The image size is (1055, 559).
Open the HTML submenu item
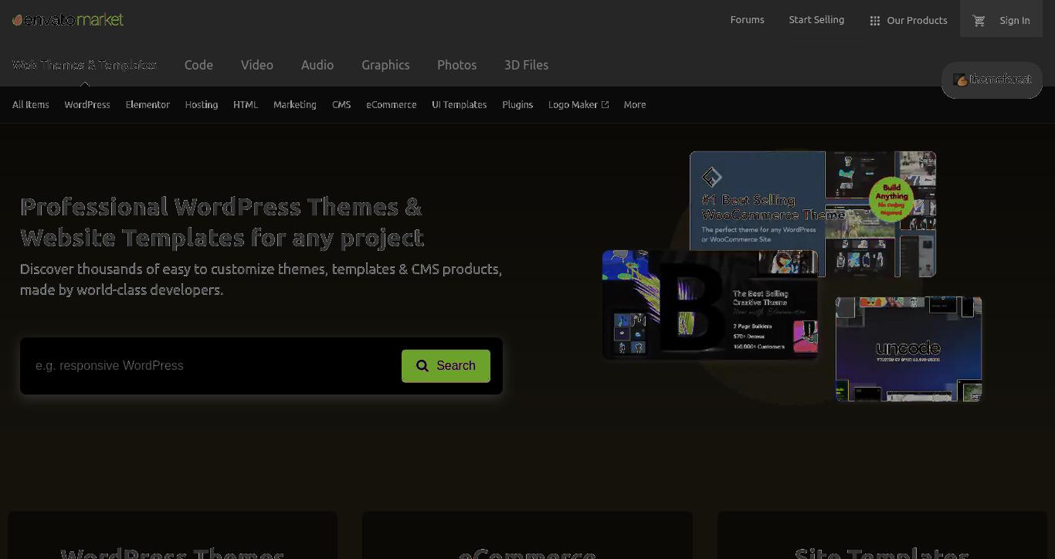tap(246, 105)
